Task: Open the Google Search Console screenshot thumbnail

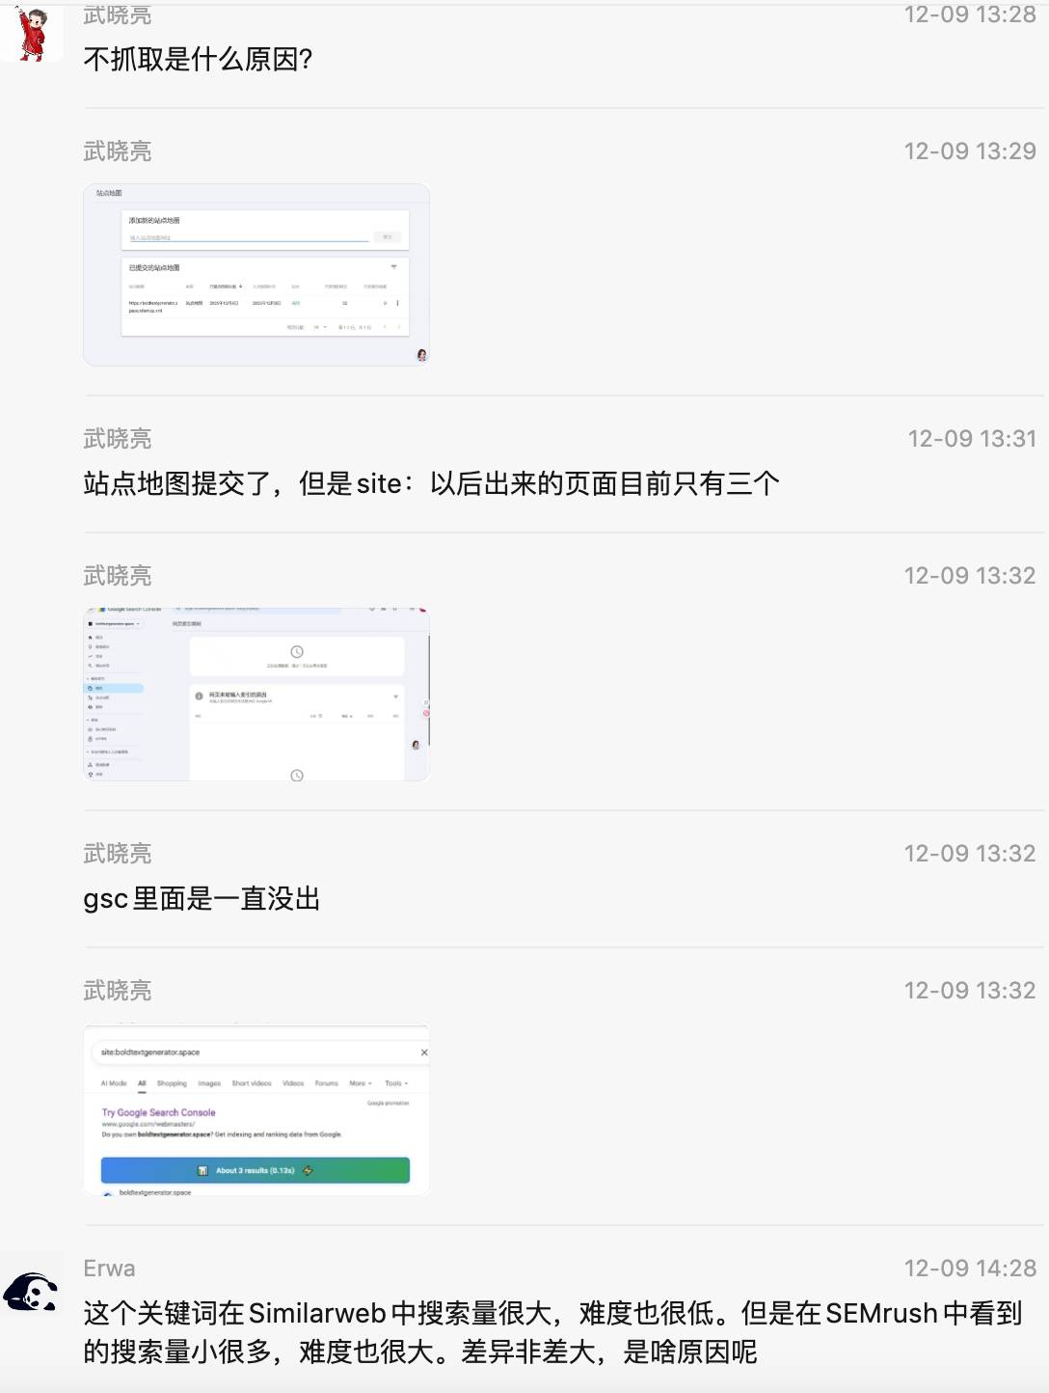Action: (x=256, y=695)
